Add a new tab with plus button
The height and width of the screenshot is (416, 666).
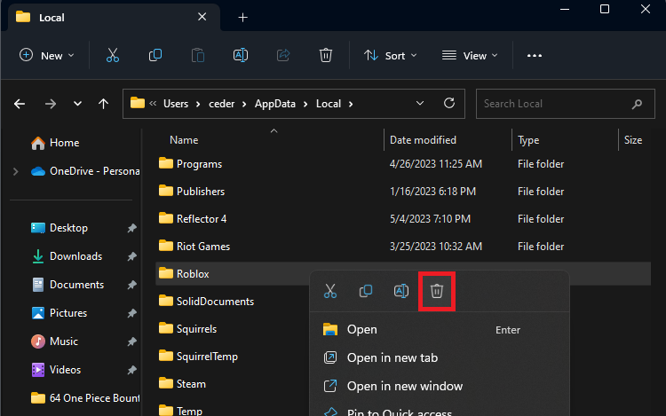[242, 17]
